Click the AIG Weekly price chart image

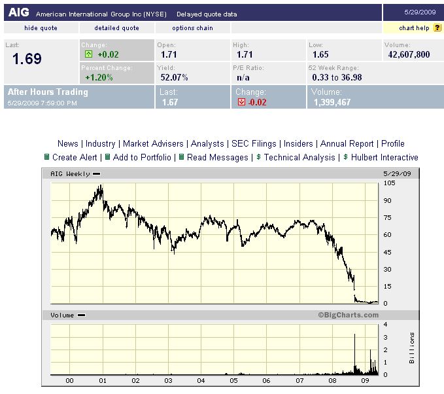(x=216, y=242)
